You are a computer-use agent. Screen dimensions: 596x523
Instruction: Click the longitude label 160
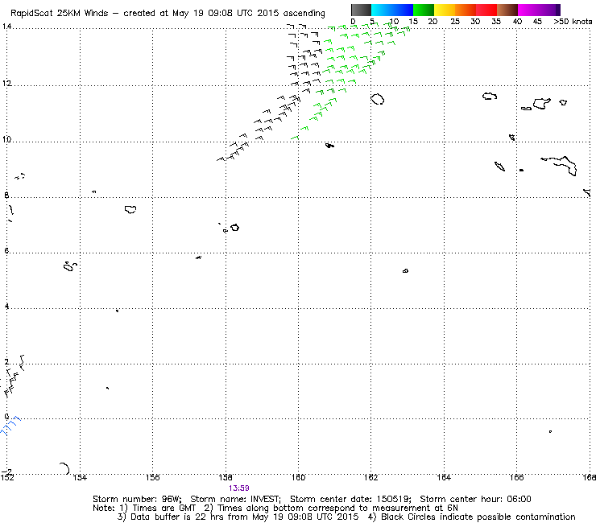pyautogui.click(x=298, y=477)
